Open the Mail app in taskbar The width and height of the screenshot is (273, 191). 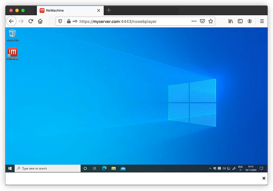click(123, 169)
